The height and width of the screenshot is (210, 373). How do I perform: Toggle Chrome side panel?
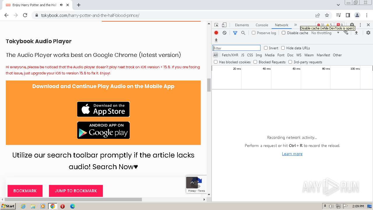tap(348, 15)
